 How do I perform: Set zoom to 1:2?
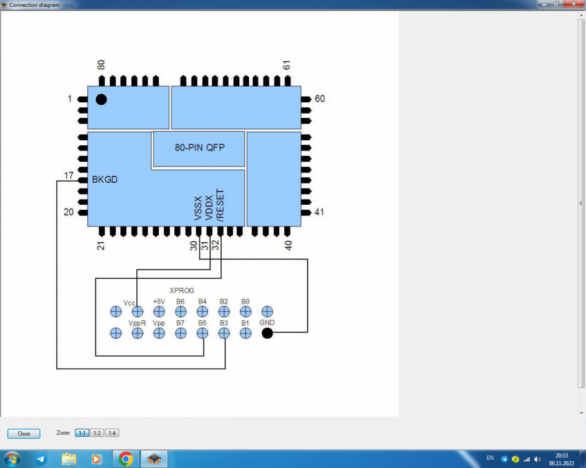click(x=97, y=433)
